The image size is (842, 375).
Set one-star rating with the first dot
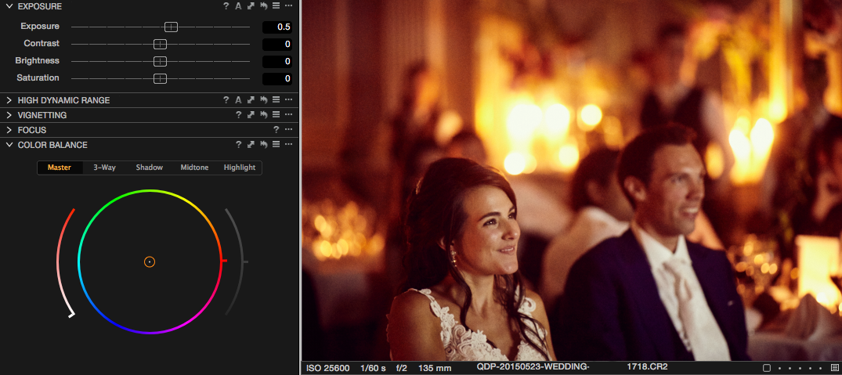click(780, 368)
